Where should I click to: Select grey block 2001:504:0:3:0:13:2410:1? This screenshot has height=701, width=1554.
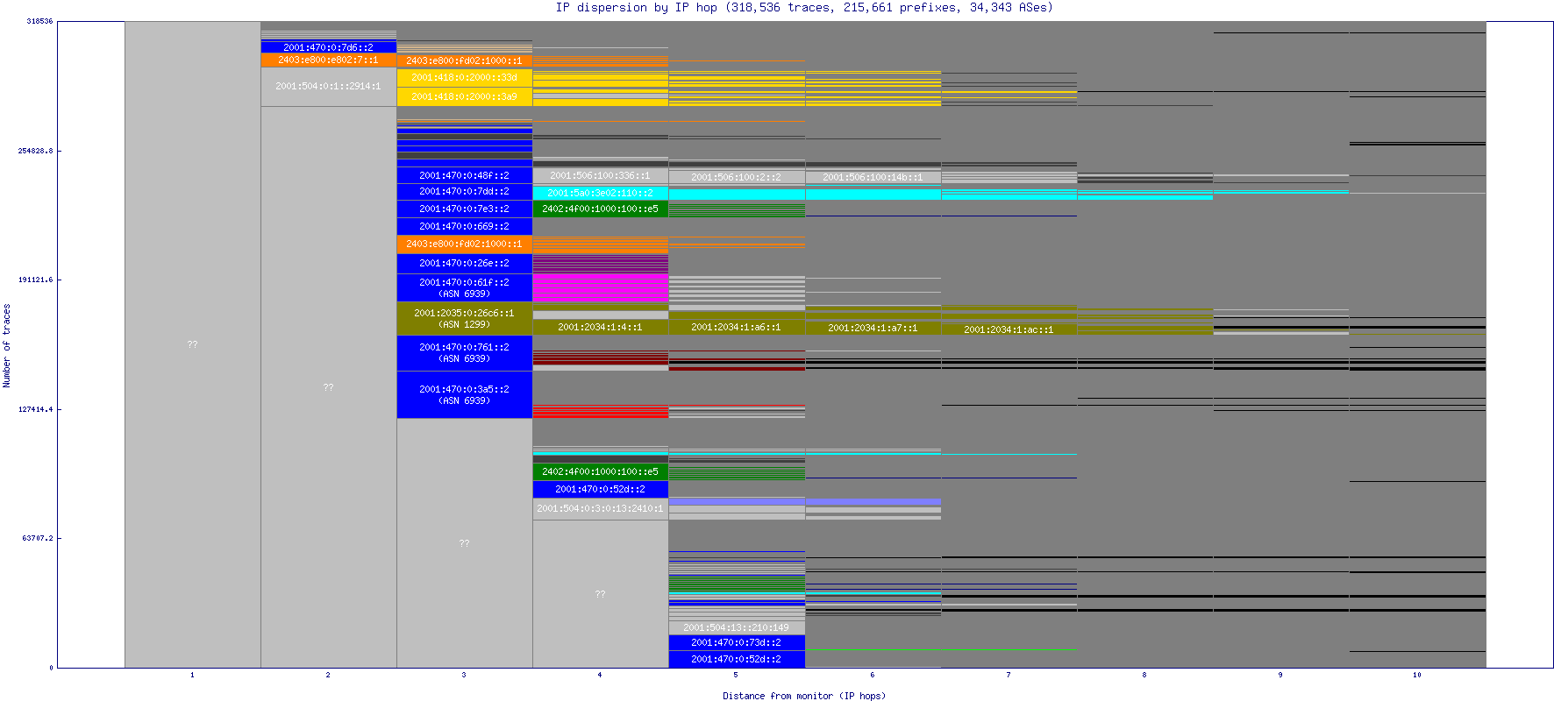click(600, 508)
